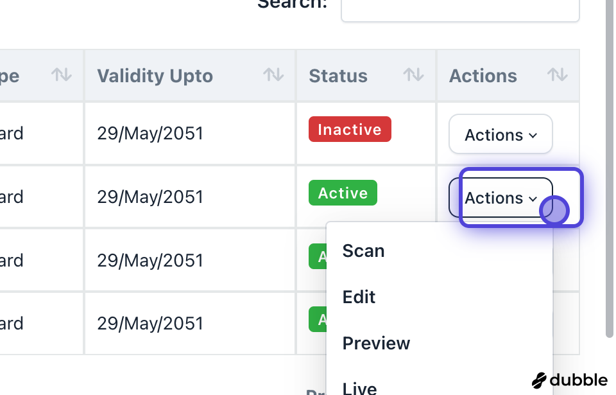This screenshot has height=395, width=616.
Task: Select Scan from the actions menu
Action: coord(364,250)
